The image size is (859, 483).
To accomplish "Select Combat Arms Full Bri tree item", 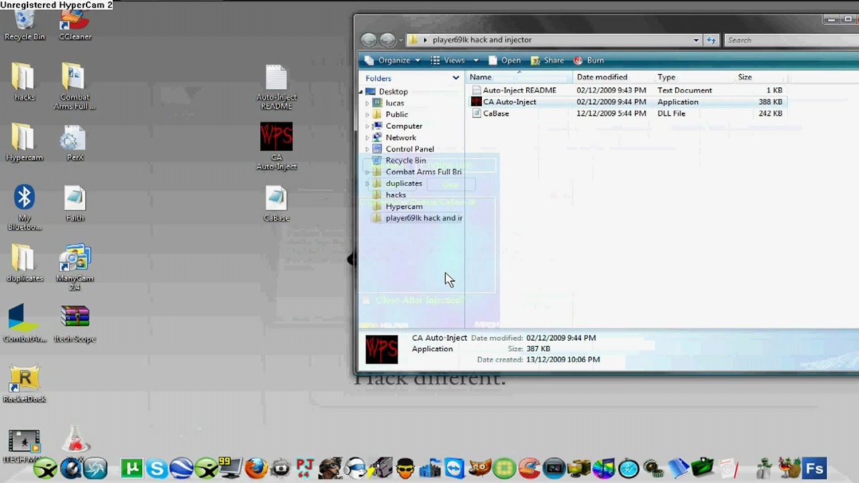I will click(417, 172).
